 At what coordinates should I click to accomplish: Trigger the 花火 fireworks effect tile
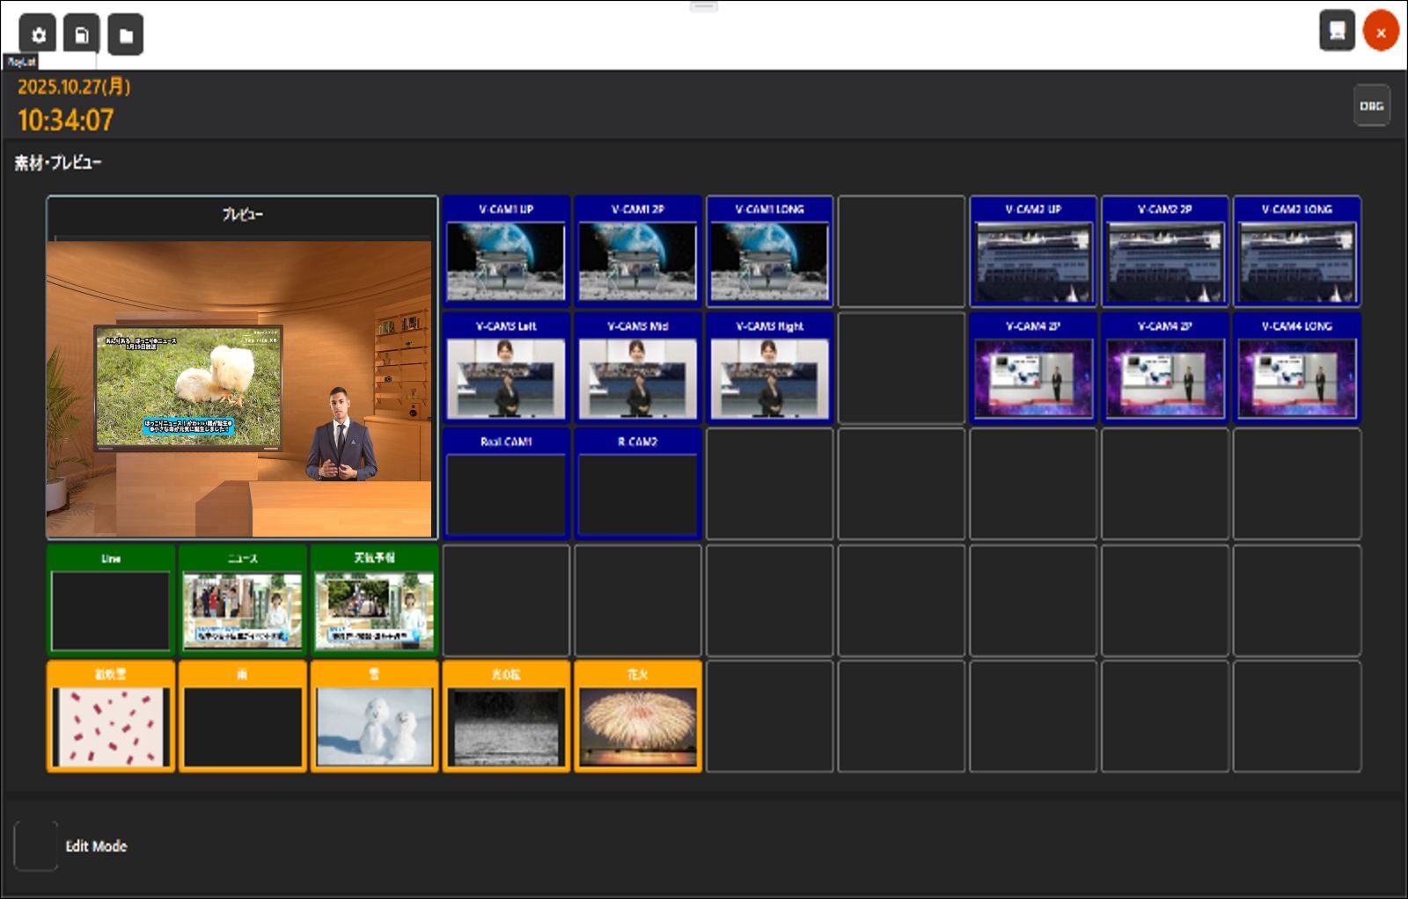pyautogui.click(x=638, y=717)
